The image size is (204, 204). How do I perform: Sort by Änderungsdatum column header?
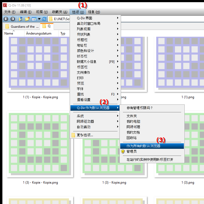[41, 33]
